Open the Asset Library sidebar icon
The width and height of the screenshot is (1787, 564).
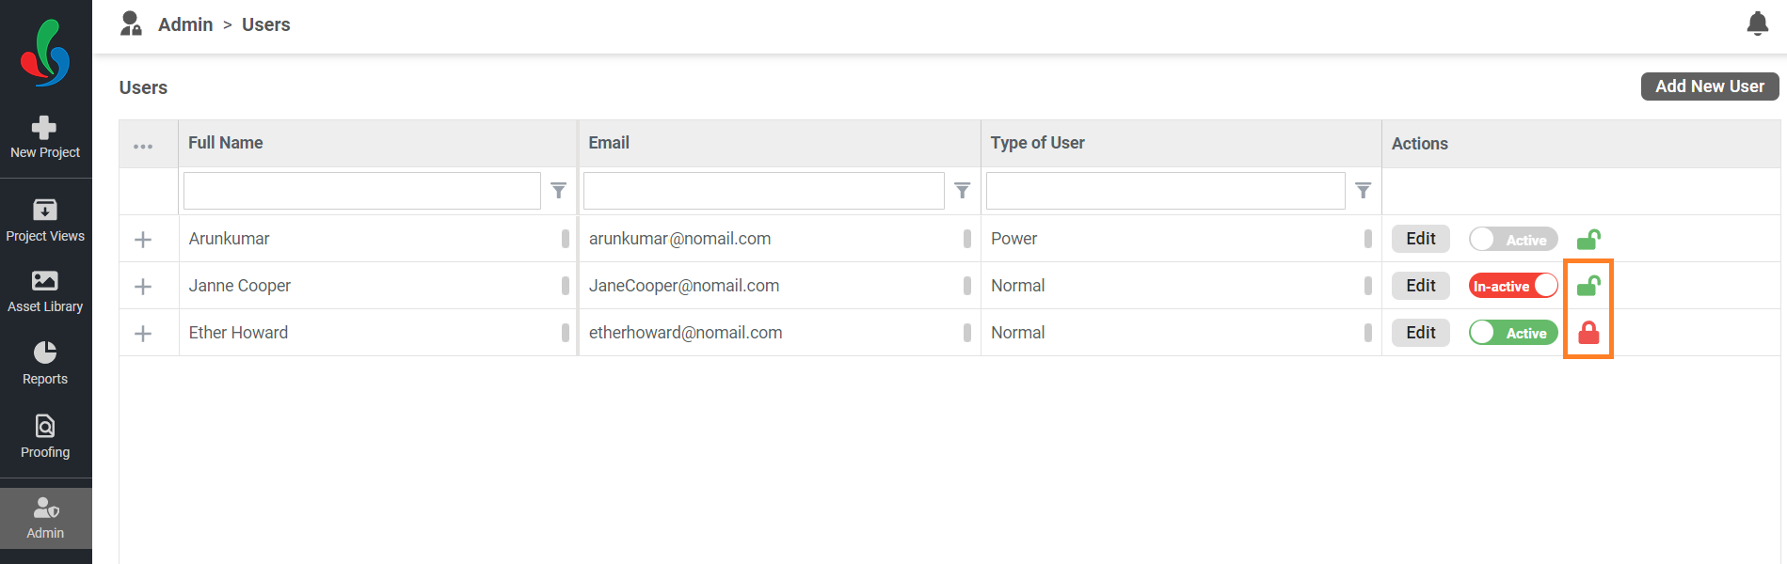click(x=45, y=280)
